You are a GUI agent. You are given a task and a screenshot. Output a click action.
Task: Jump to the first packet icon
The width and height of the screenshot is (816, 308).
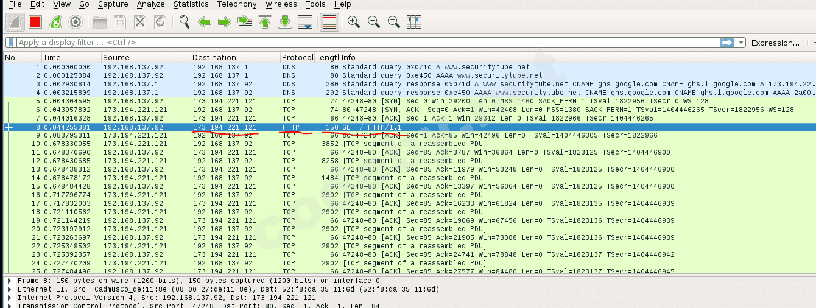[x=265, y=23]
